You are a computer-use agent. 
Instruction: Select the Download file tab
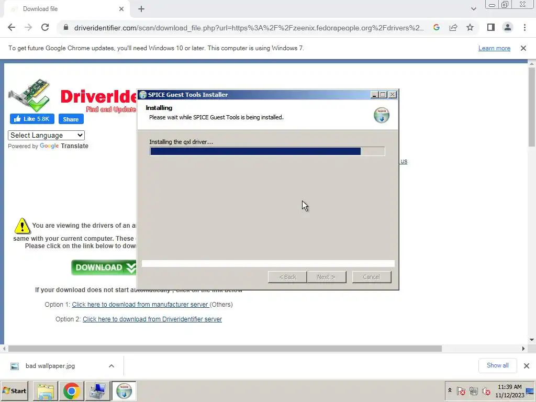coord(67,9)
